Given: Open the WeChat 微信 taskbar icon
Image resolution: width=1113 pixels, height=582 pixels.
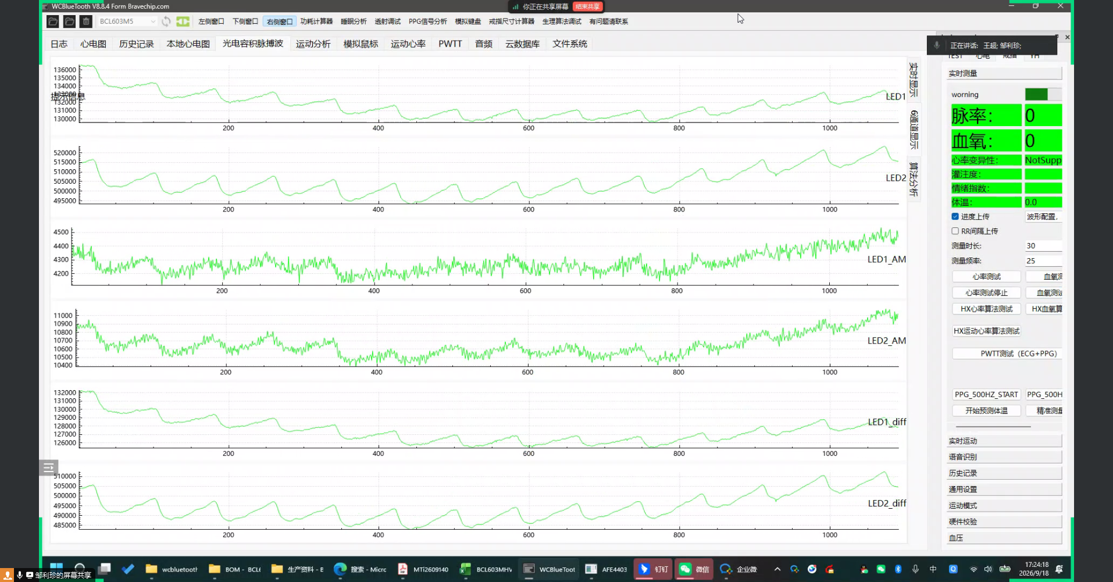Looking at the screenshot, I should point(694,569).
